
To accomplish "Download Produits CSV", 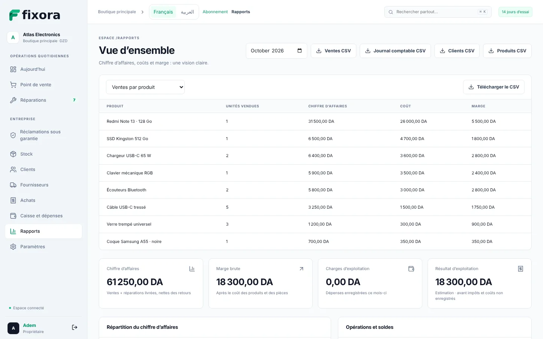I will (x=507, y=51).
